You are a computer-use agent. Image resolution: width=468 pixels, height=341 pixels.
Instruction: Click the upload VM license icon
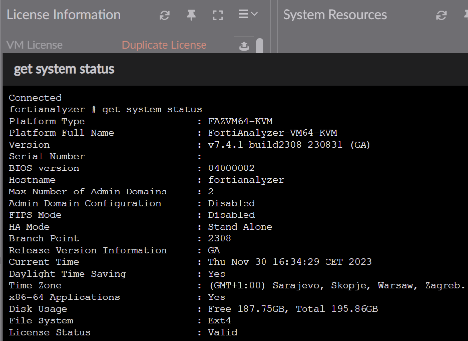click(x=244, y=45)
